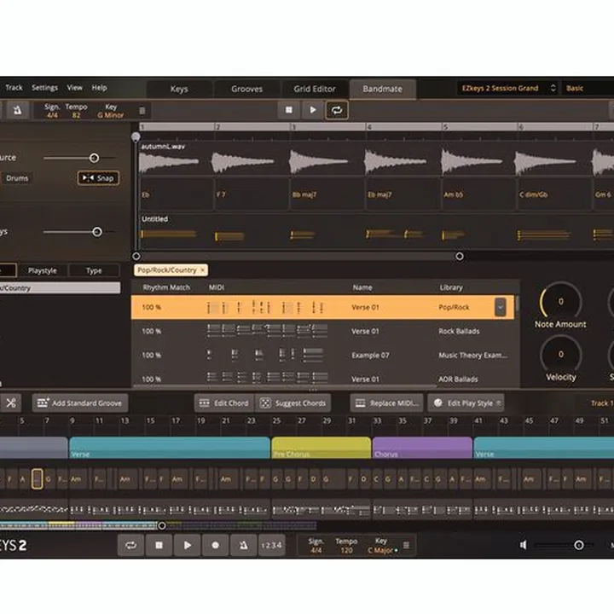This screenshot has height=614, width=614.
Task: Select the C dim/Gb chord block
Action: 554,194
